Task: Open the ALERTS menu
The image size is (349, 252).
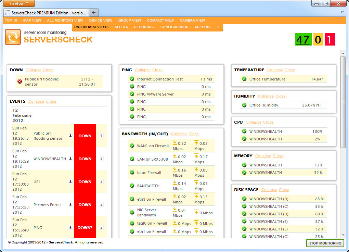Action: [x=121, y=27]
